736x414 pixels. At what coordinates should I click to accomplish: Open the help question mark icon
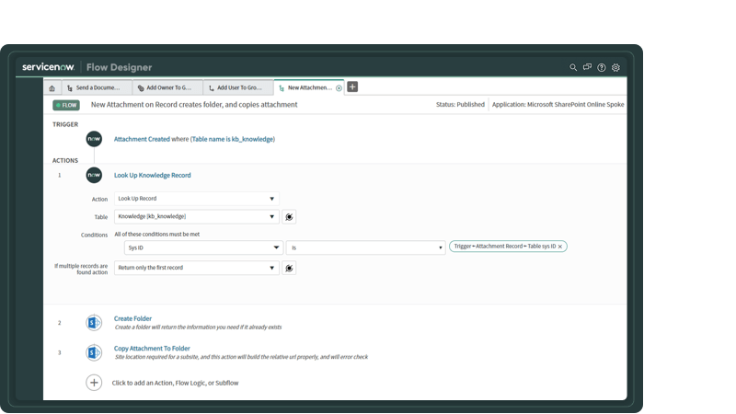pos(602,67)
